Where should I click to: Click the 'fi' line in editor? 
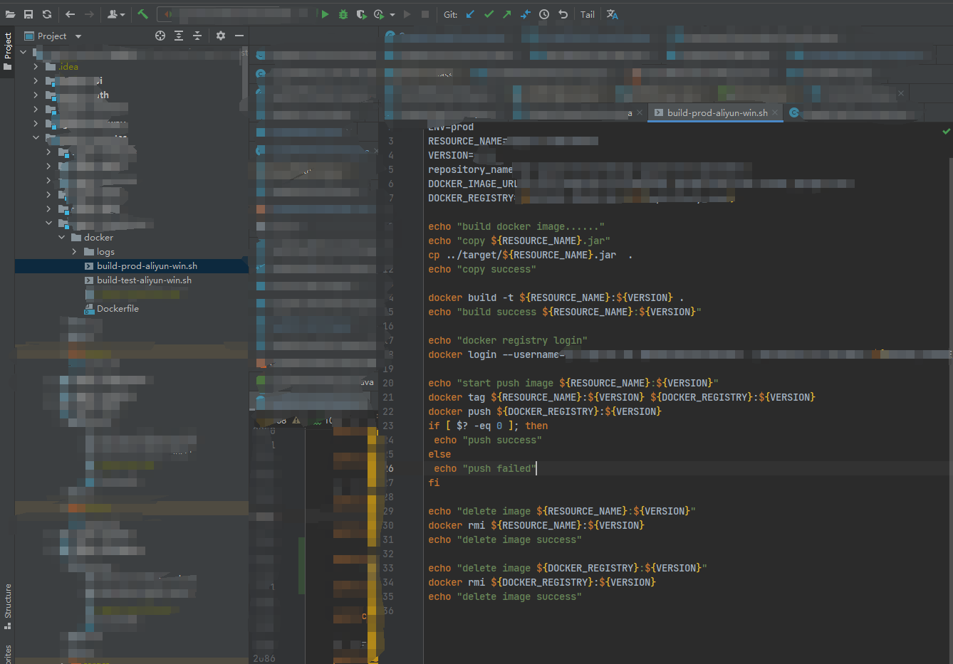(x=434, y=483)
